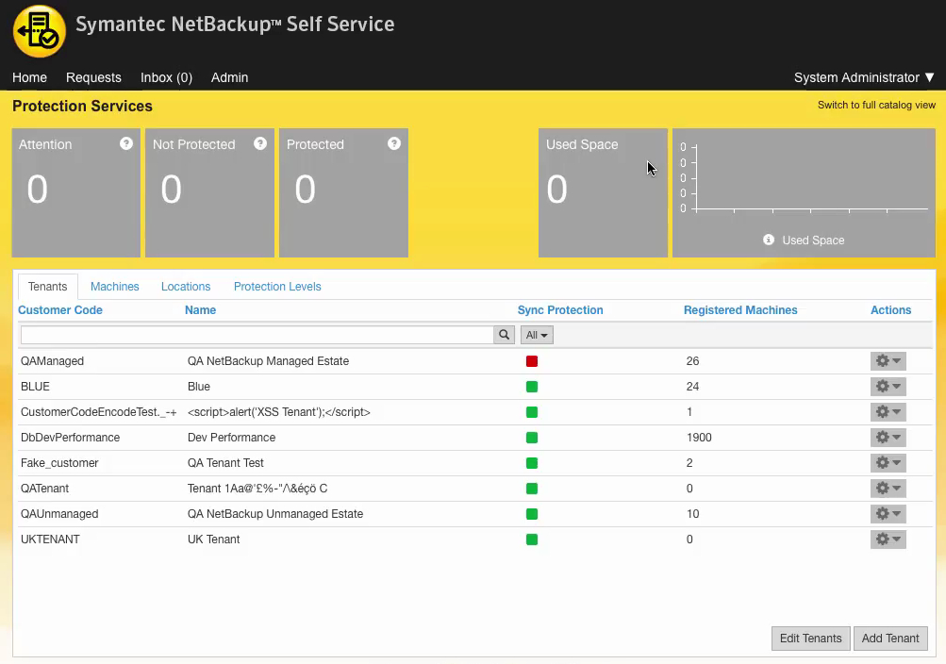Click the 'UK Tenant' name cell
The width and height of the screenshot is (946, 664).
click(x=213, y=539)
